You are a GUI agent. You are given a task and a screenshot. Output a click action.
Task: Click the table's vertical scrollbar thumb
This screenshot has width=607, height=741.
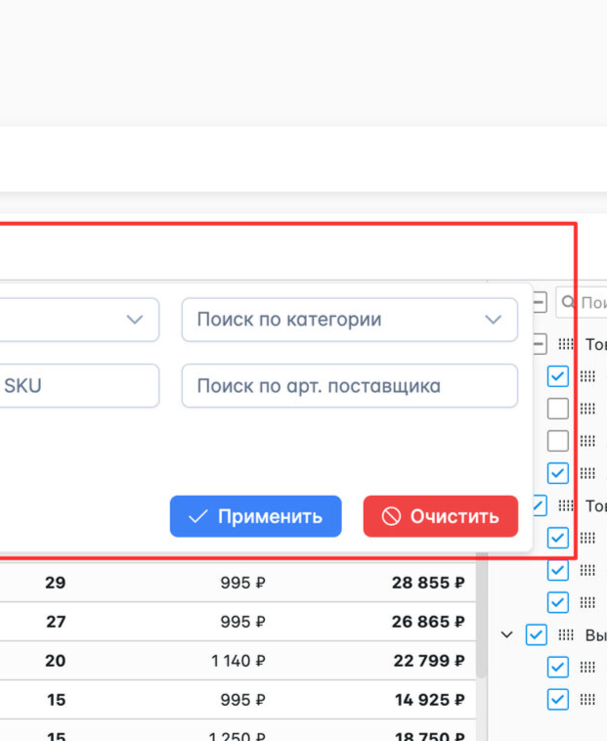(481, 617)
